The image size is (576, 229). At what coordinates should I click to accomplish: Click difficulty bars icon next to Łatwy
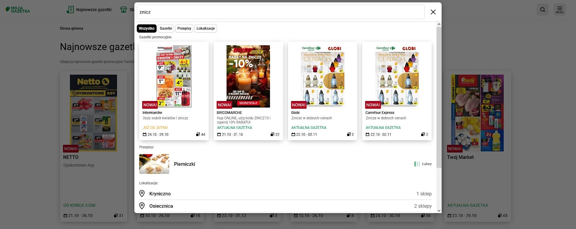tap(417, 164)
